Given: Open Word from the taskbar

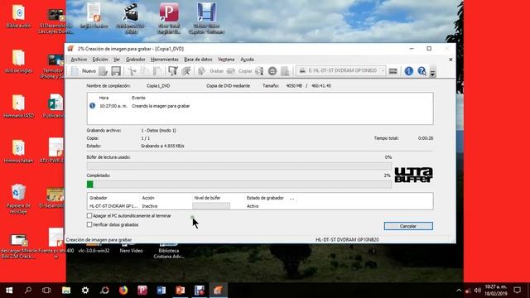Looking at the screenshot, I should tap(161, 291).
